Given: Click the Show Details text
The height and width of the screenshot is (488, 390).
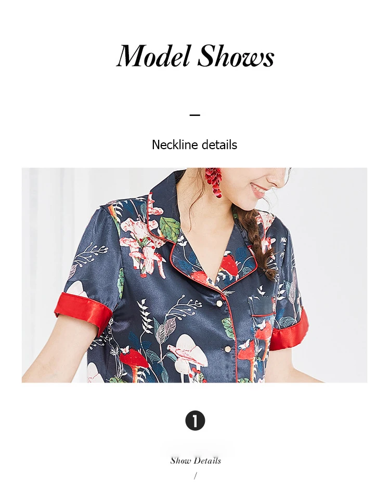Looking at the screenshot, I should coord(196,460).
